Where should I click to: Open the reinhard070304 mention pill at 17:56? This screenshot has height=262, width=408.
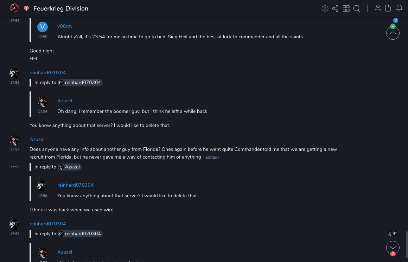(x=80, y=83)
